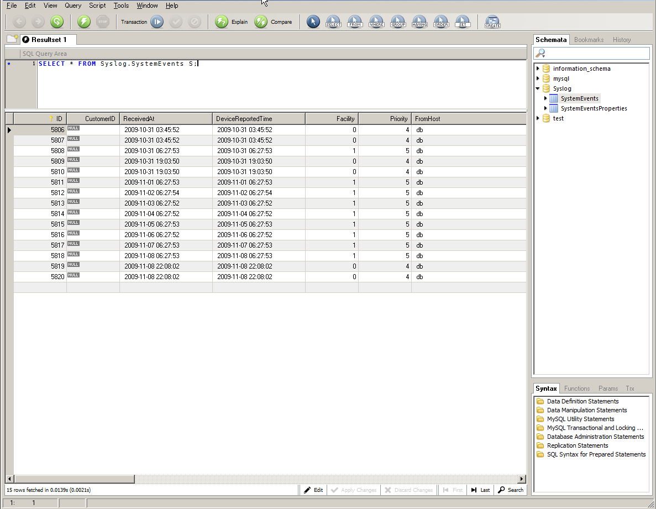Jump to Last row button
Screen dimensions: 656x509
(x=480, y=490)
